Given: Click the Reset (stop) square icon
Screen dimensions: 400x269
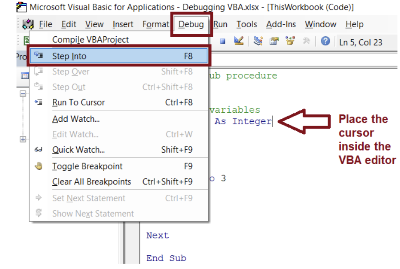Looking at the screenshot, I should 223,41.
